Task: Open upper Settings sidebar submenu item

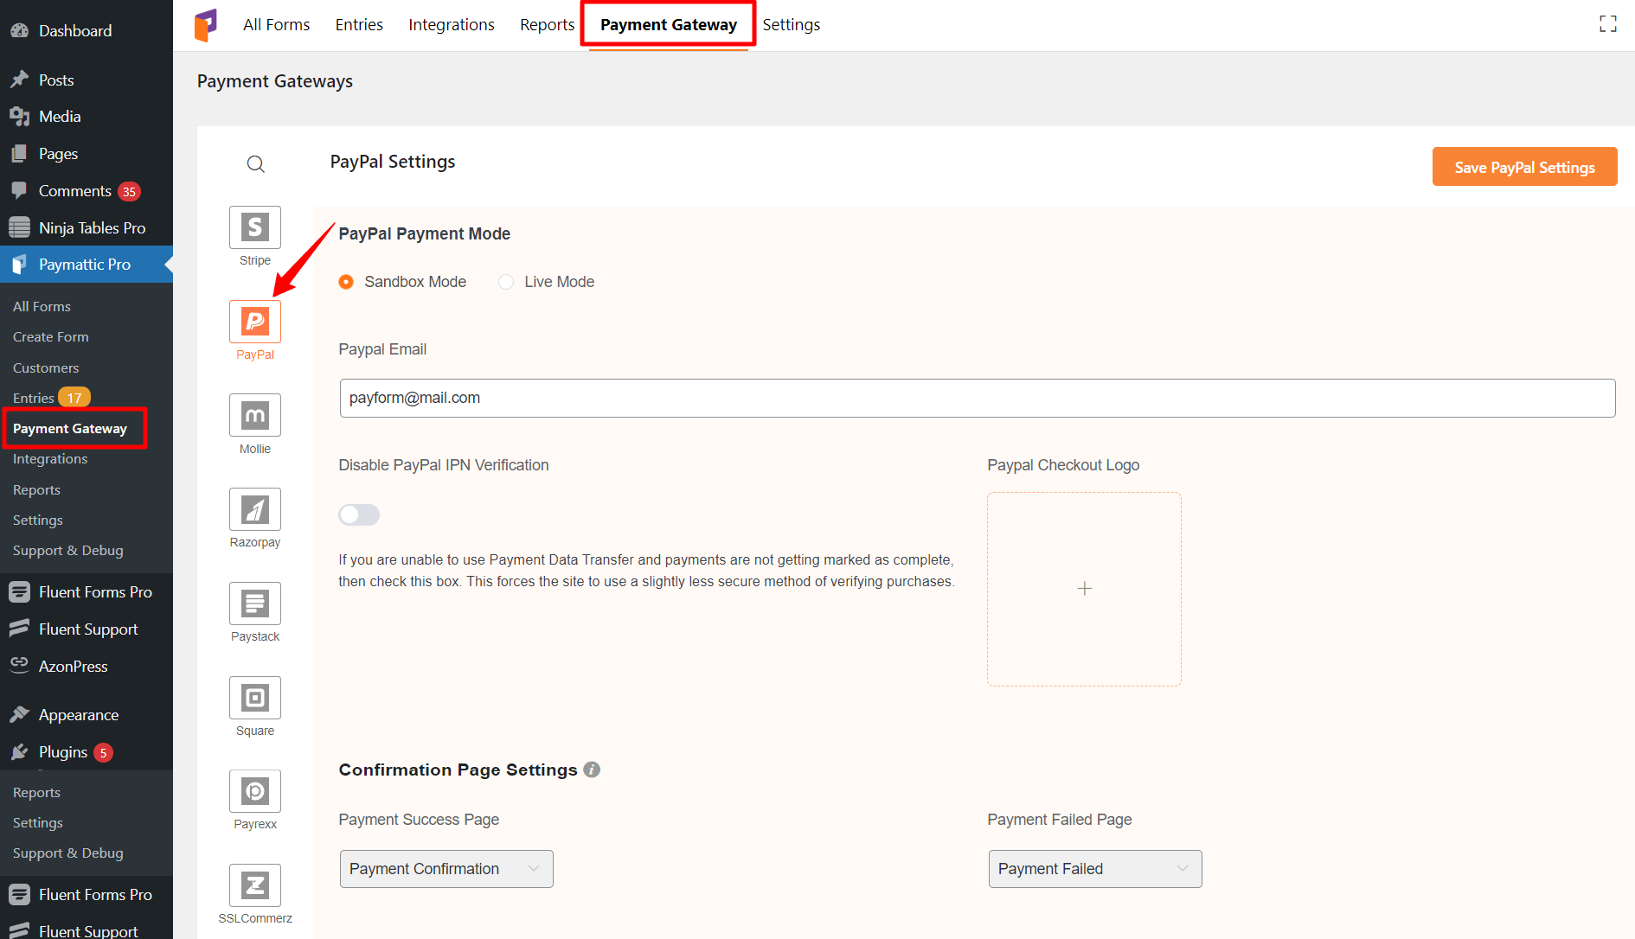Action: coord(38,521)
